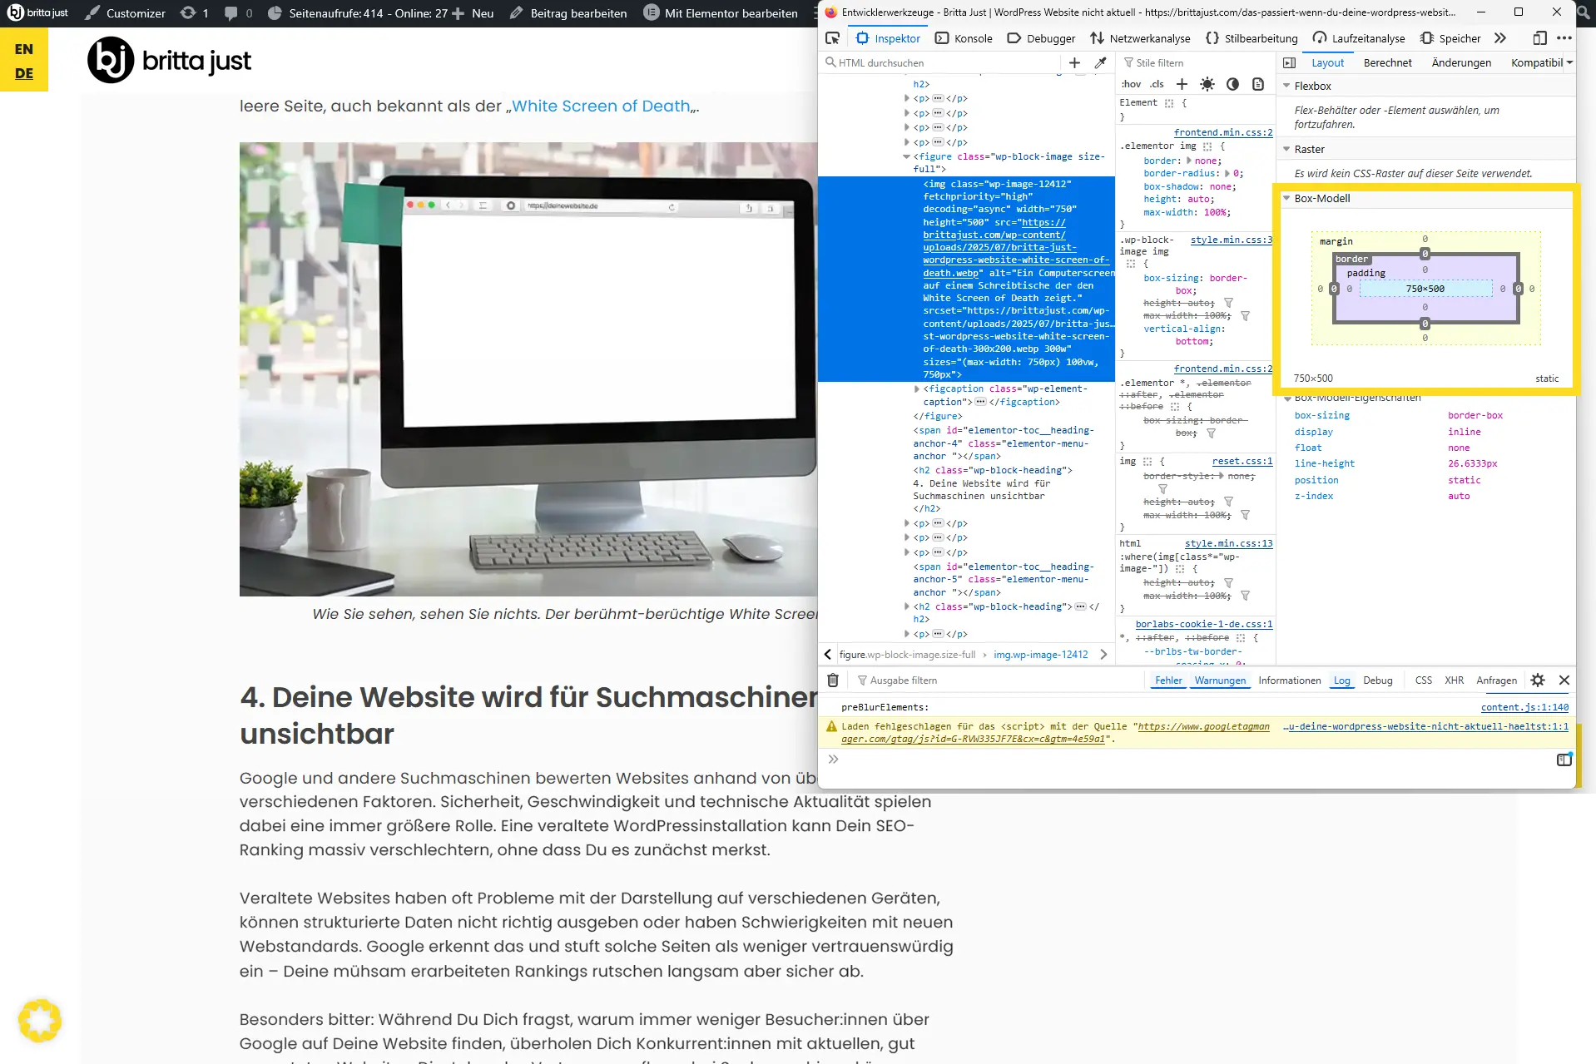Toggle responsive design mode icon
Screen dimensions: 1596x1064
coord(1540,38)
